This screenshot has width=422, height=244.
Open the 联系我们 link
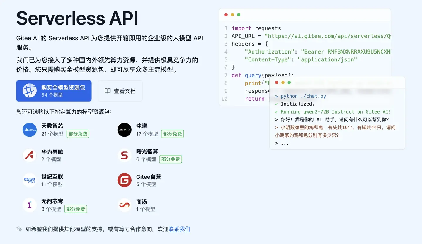pos(179,229)
